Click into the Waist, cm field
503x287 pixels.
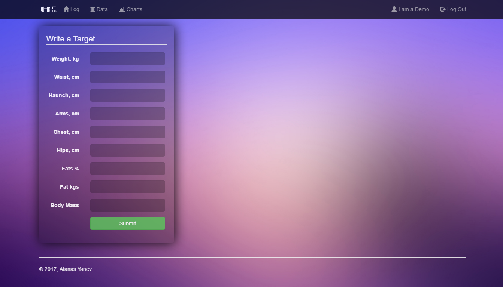pyautogui.click(x=127, y=77)
